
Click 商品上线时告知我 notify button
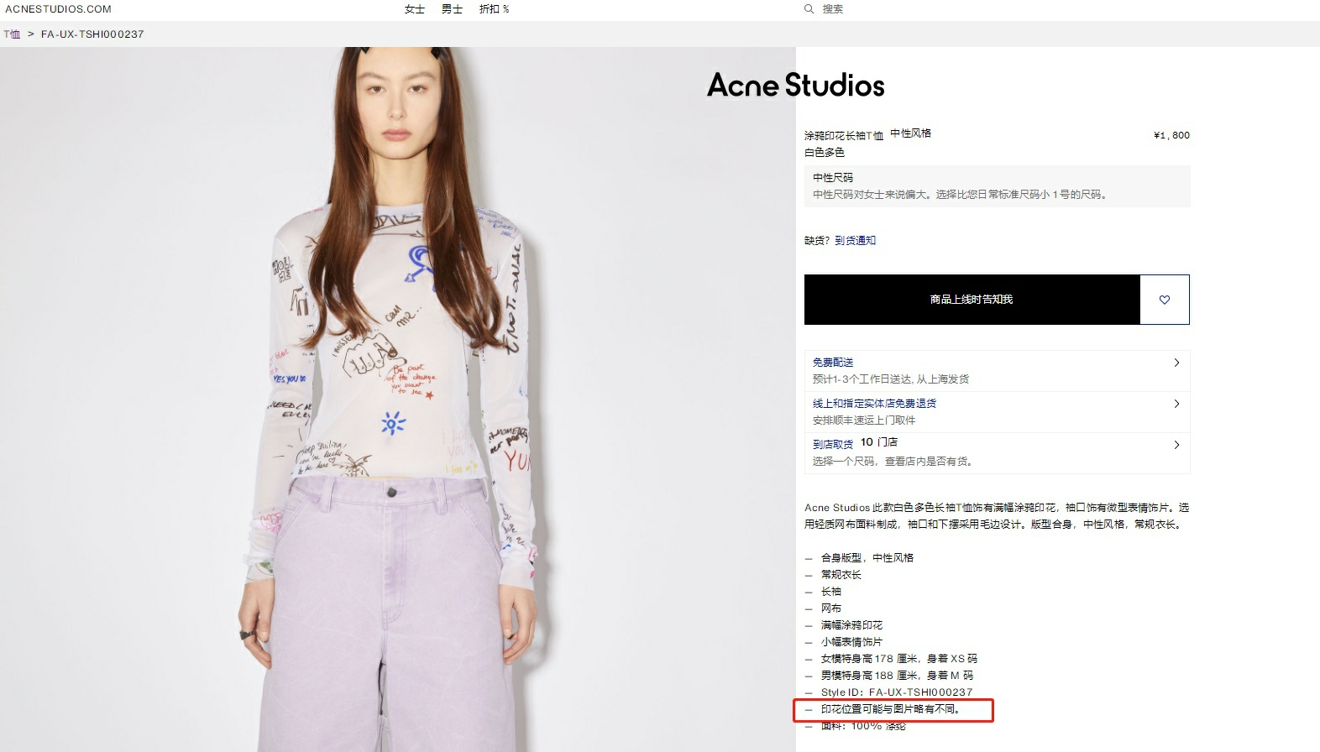[x=972, y=300]
